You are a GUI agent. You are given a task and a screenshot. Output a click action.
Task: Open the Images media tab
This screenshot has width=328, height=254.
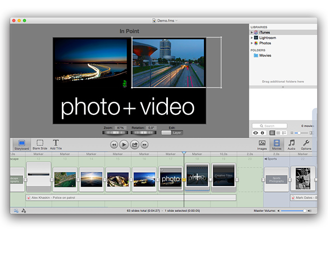262,145
